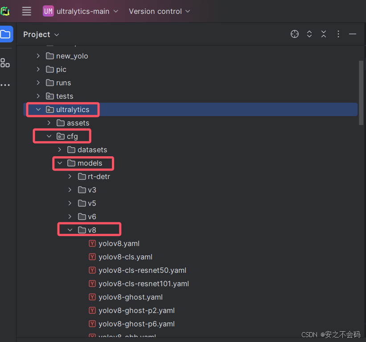Open the Version control dropdown
The image size is (366, 342).
160,11
